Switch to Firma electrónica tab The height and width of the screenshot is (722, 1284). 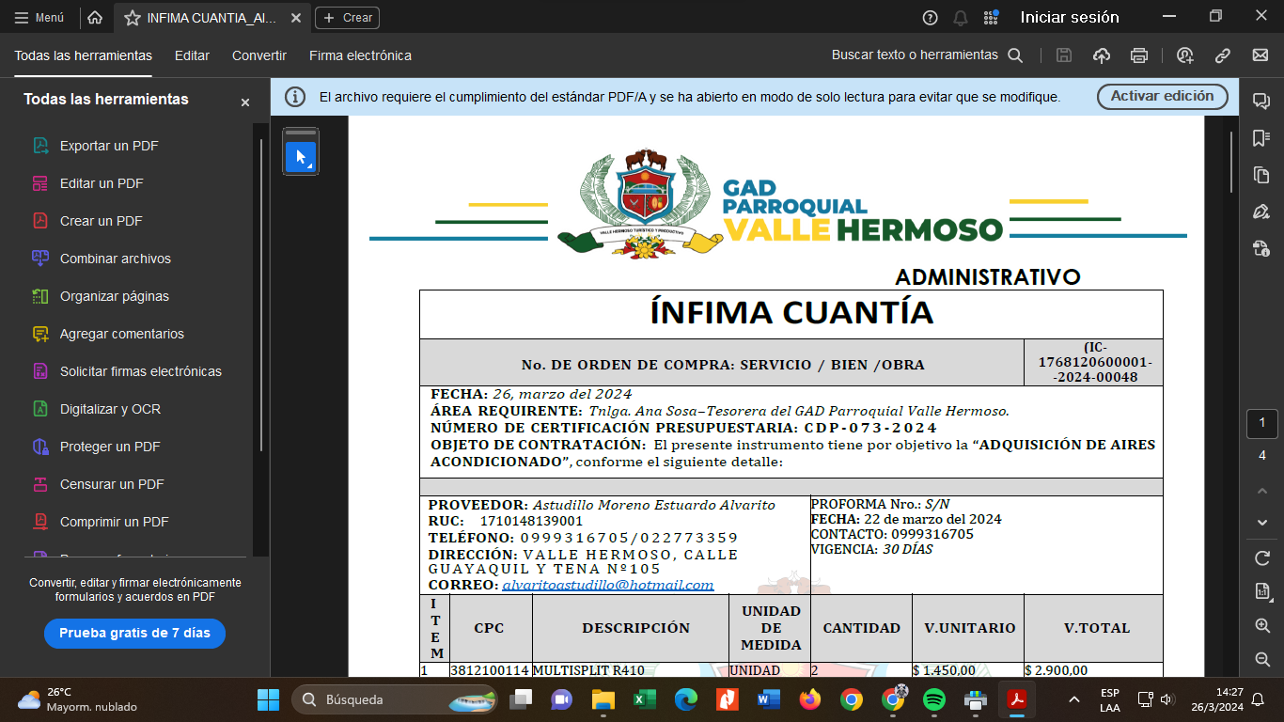click(360, 55)
